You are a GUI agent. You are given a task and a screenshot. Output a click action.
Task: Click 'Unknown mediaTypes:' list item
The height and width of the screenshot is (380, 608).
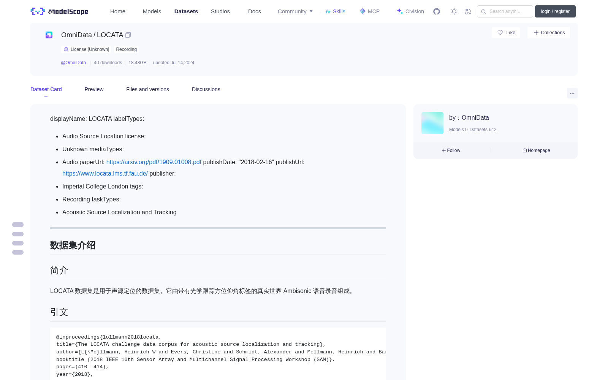coord(93,149)
